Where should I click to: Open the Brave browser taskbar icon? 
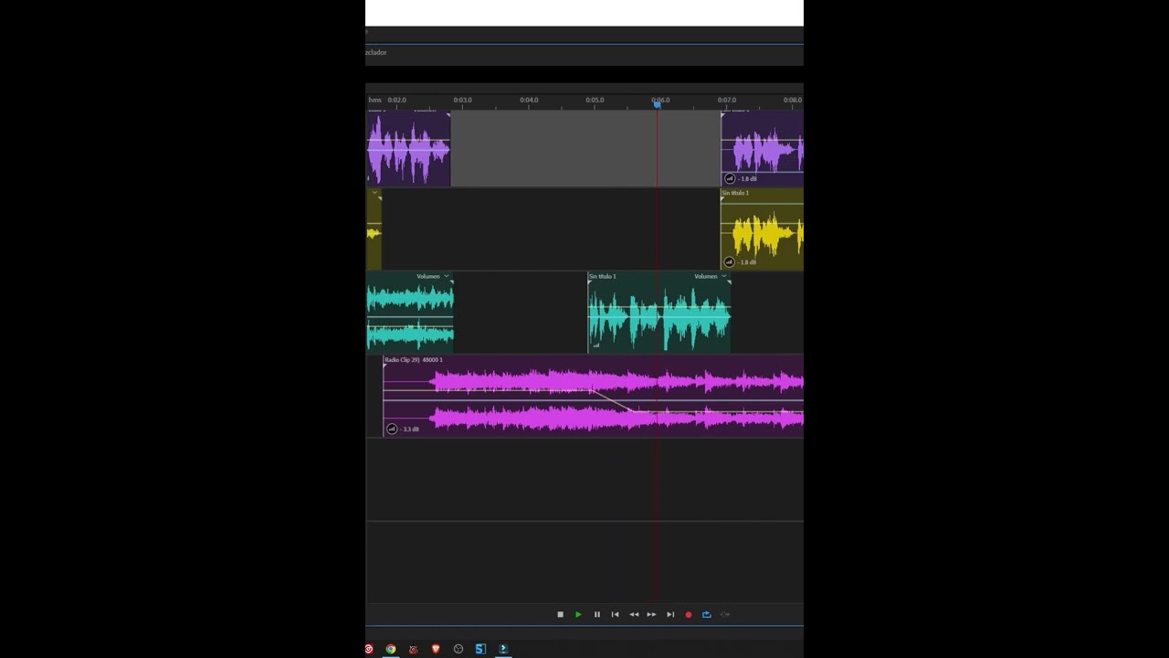[x=436, y=649]
